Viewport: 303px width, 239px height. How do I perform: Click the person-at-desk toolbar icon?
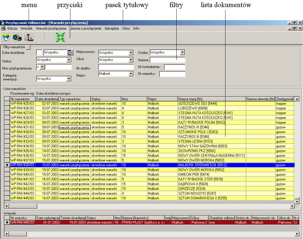[29, 37]
